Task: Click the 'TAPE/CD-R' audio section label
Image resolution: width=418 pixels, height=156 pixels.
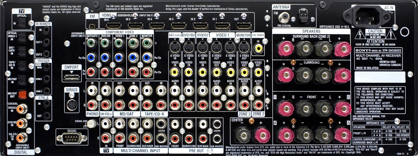Action: point(154,114)
